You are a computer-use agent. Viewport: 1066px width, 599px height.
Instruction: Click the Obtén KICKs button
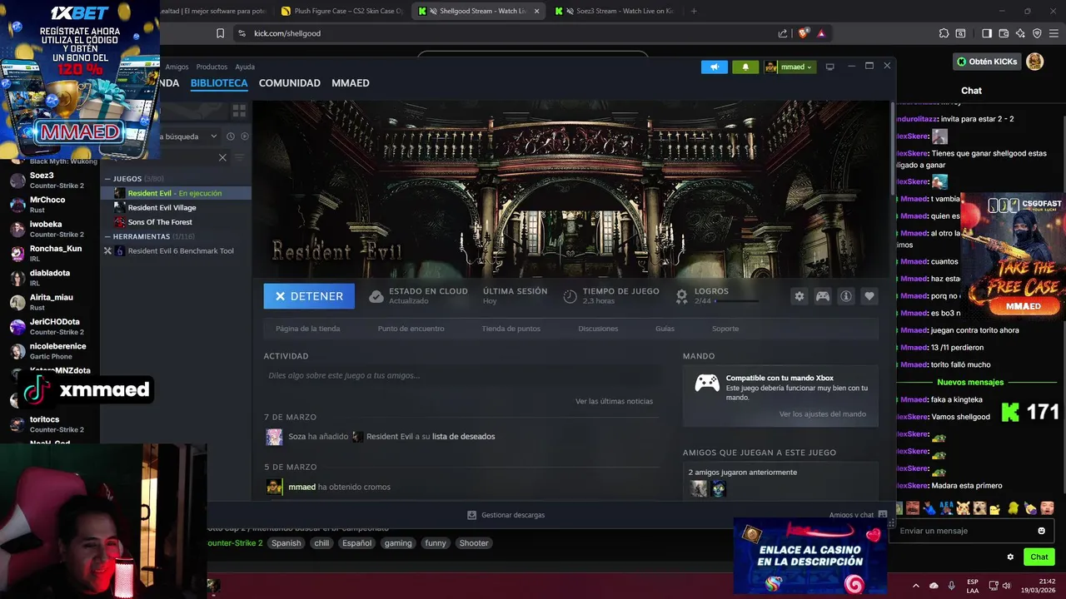click(x=986, y=62)
